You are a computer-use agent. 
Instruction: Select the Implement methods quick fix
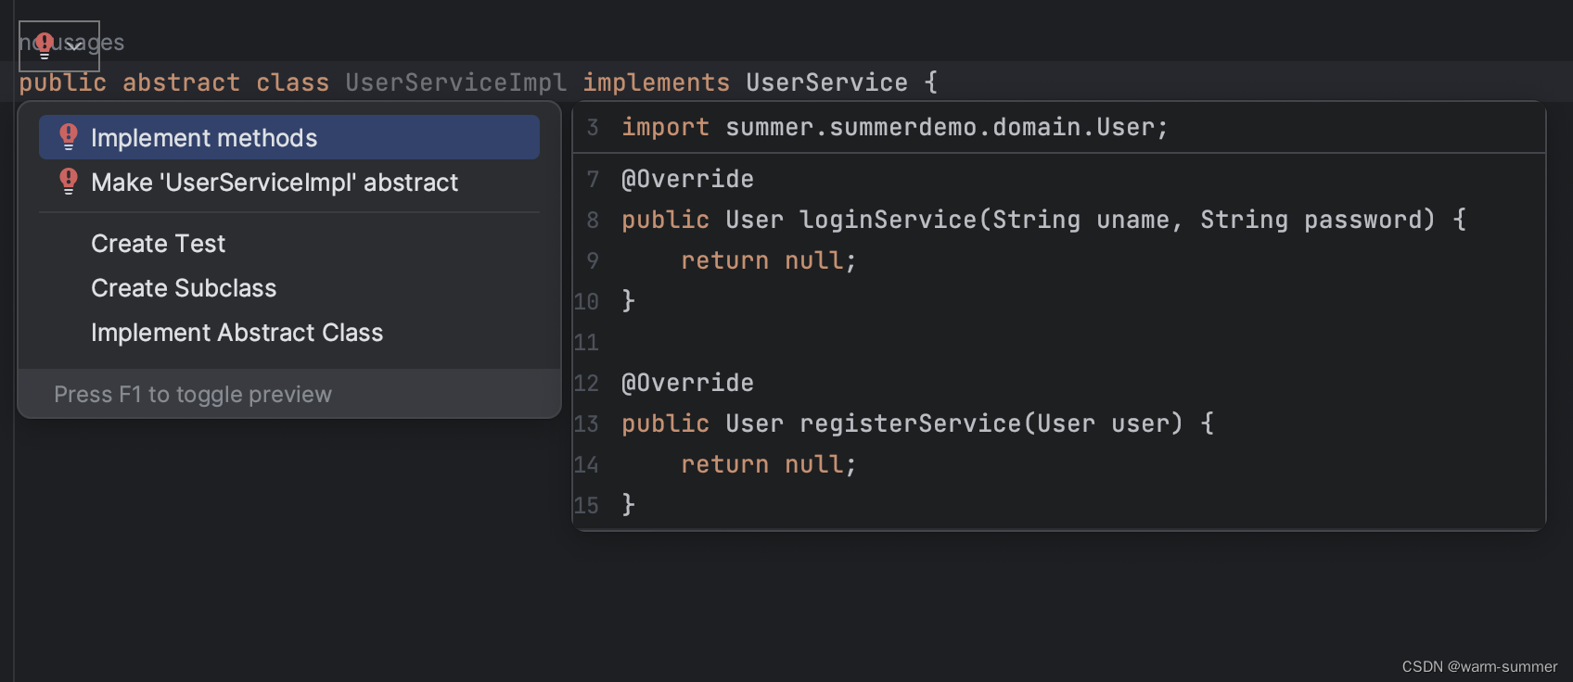tap(289, 137)
